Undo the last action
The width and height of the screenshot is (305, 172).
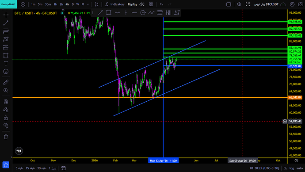[x=161, y=4]
